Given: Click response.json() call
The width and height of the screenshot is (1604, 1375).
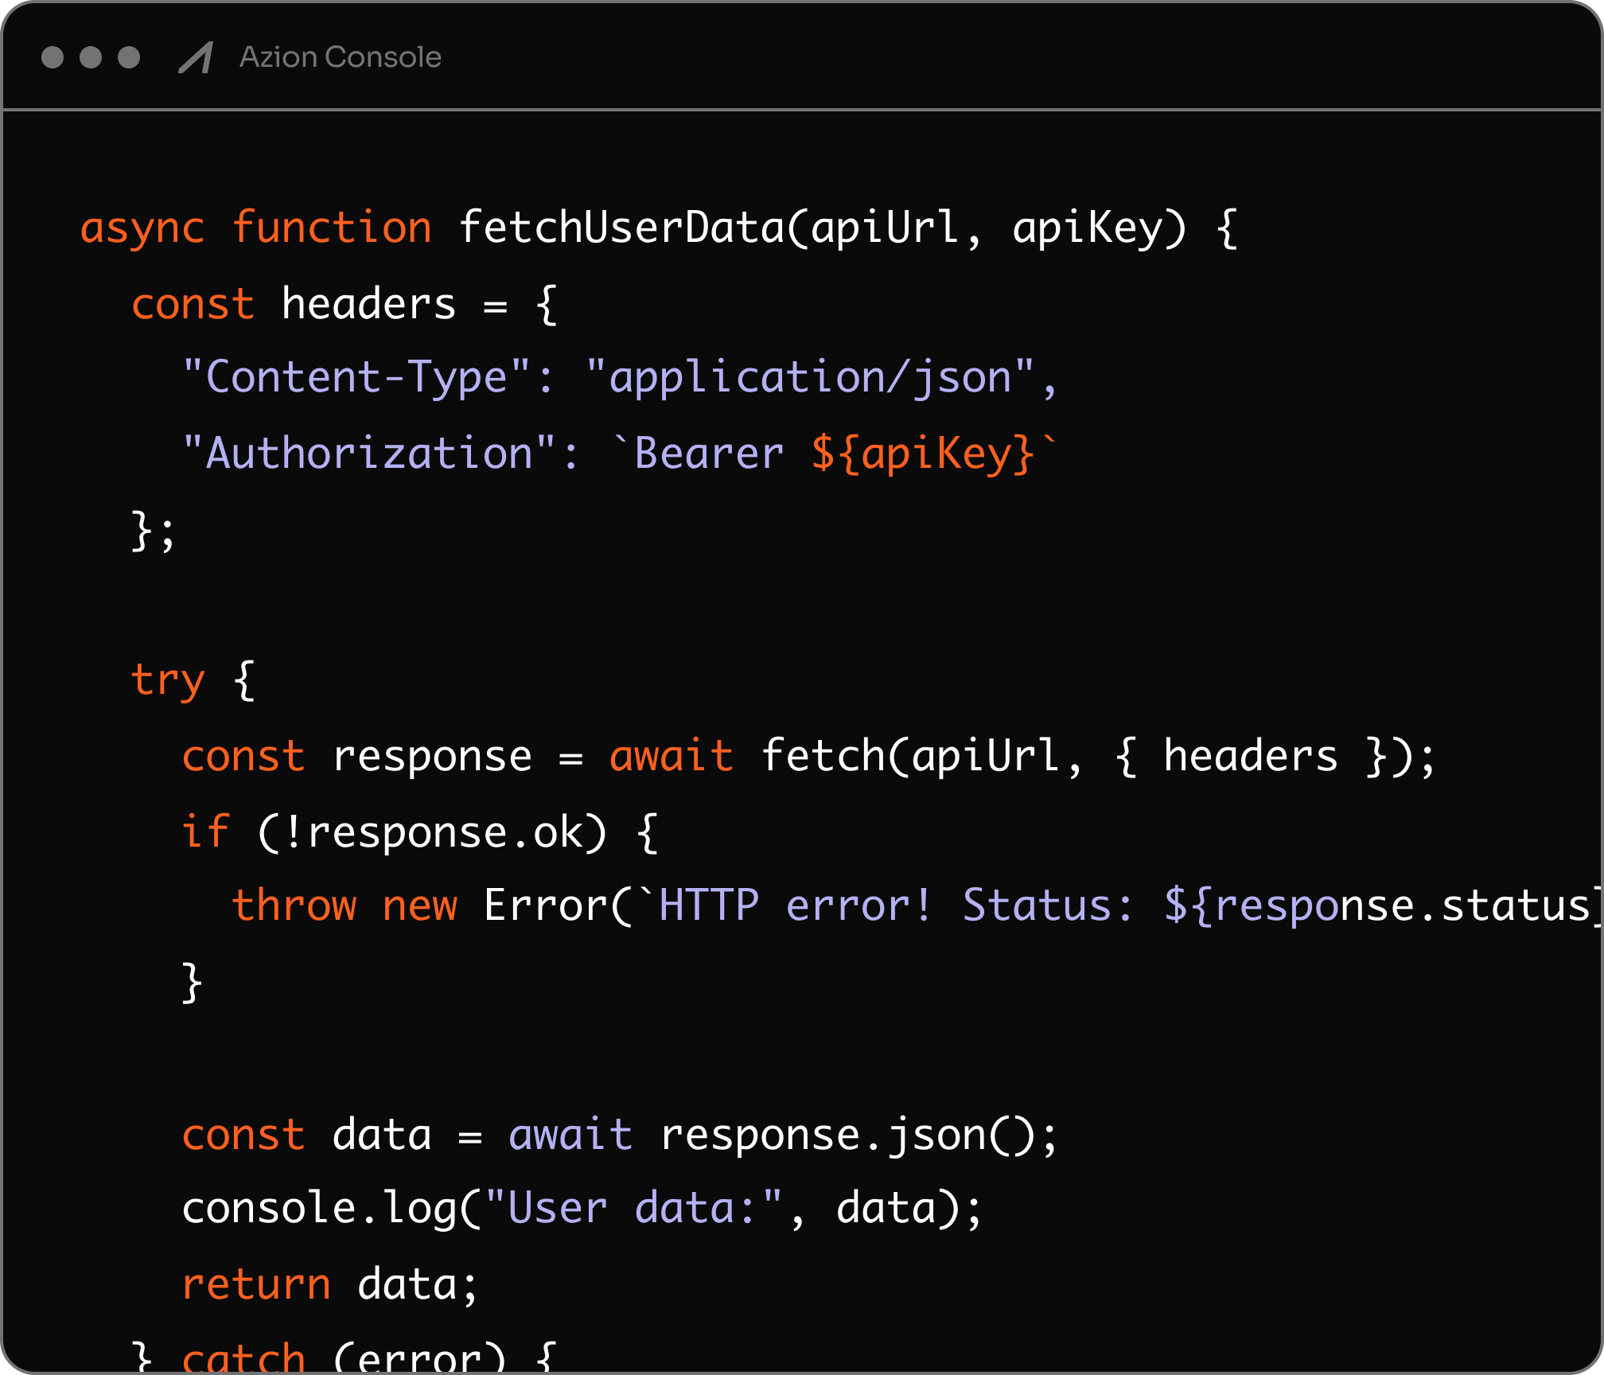Looking at the screenshot, I should point(847,1135).
